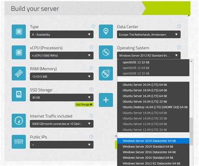Image resolution: width=199 pixels, height=166 pixels.
Task: Select Windows Server 2016 Datacenter 64-bit
Action: click(153, 152)
